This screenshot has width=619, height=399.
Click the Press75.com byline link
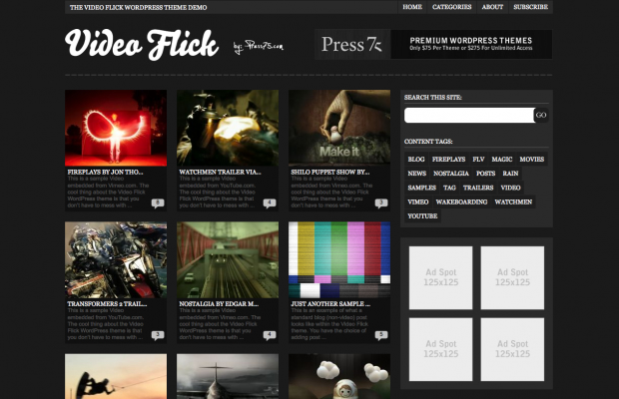pos(259,47)
